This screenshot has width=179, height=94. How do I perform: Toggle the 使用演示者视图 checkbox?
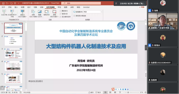(x=74, y=16)
